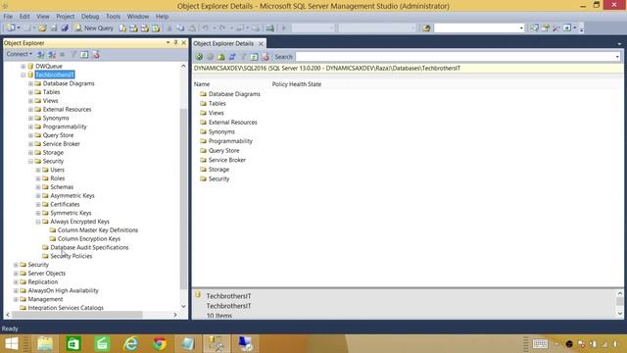Open the Debug menu

click(90, 17)
